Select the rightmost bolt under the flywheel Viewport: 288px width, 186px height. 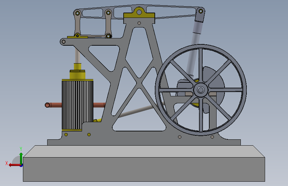[x=212, y=137]
